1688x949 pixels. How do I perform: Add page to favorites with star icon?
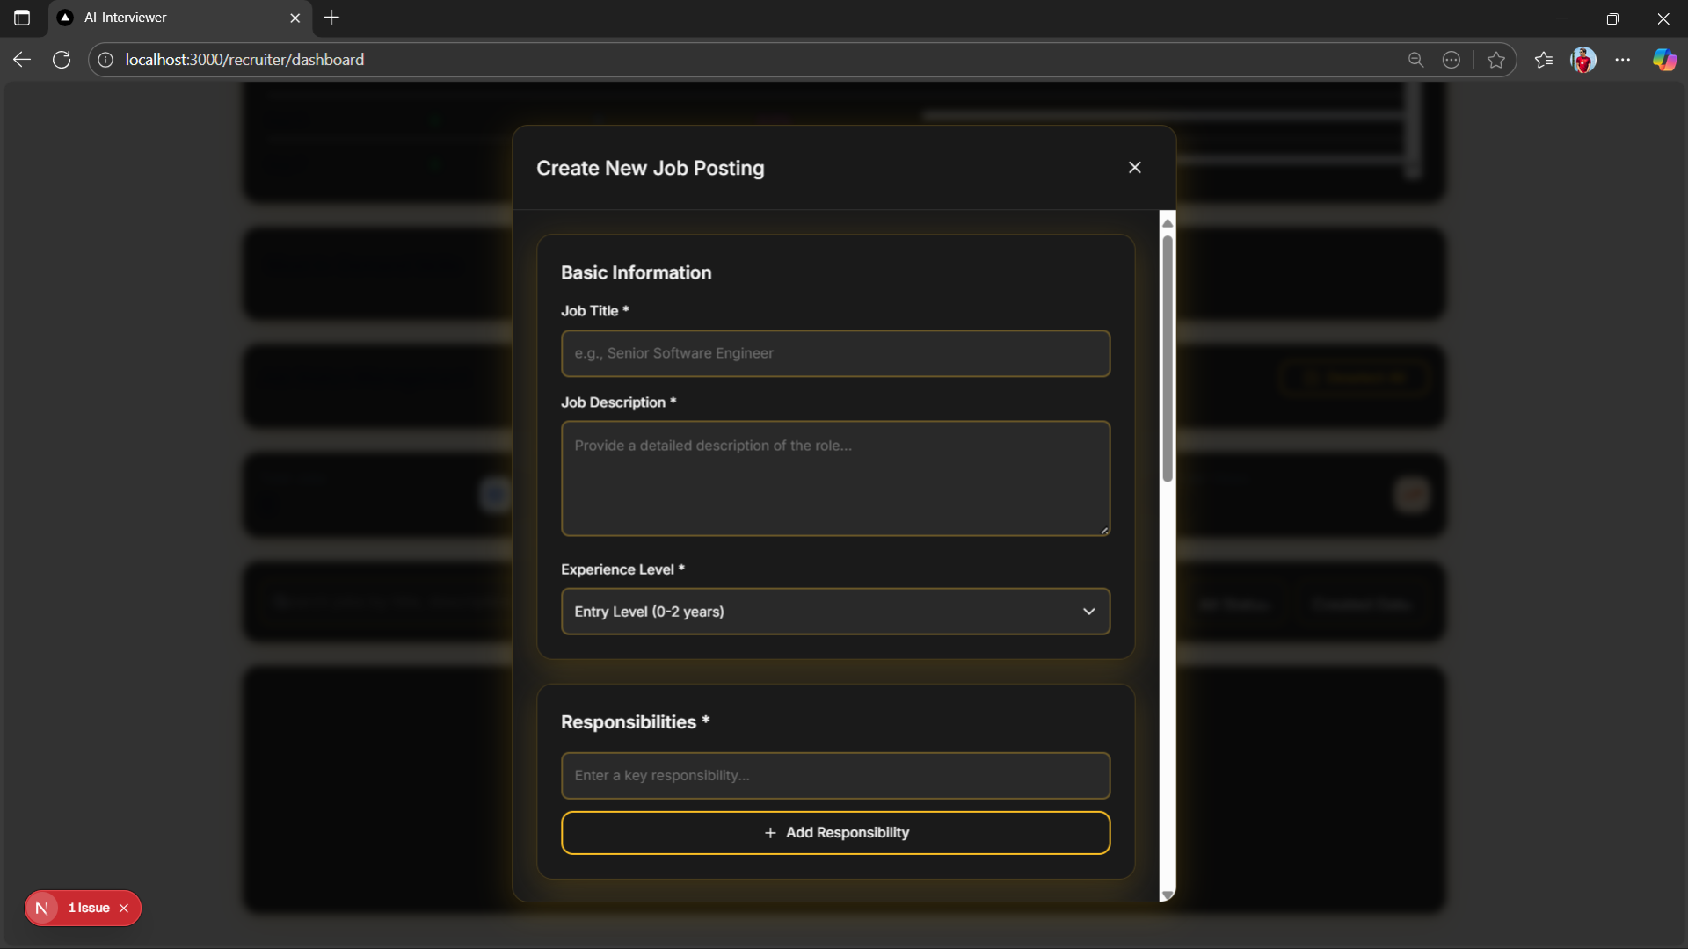click(1495, 60)
